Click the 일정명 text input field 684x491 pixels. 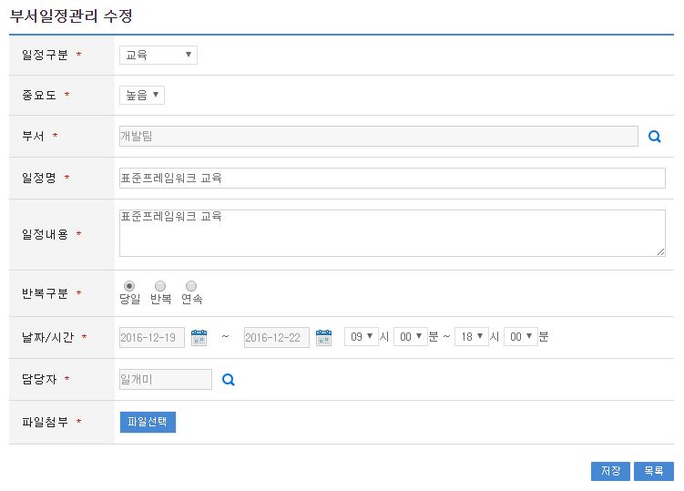tap(392, 178)
